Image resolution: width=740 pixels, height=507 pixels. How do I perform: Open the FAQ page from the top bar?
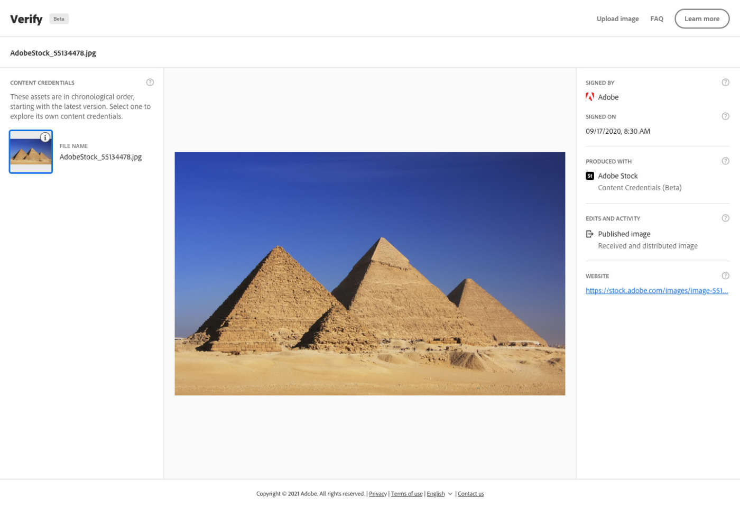click(x=656, y=19)
